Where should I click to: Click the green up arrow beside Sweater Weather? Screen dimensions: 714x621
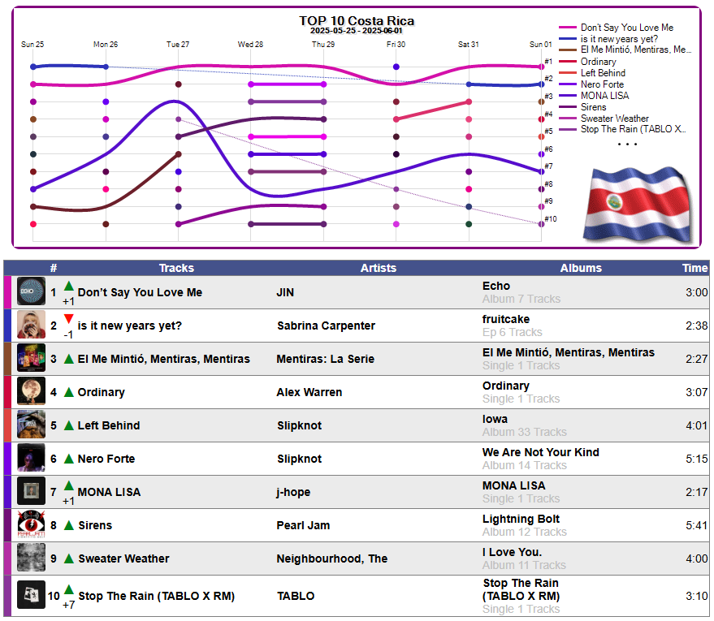(69, 558)
